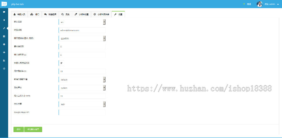Image resolution: width=282 pixels, height=138 pixels.
Task: Open the map marker sidebar icon
Action: point(4,20)
